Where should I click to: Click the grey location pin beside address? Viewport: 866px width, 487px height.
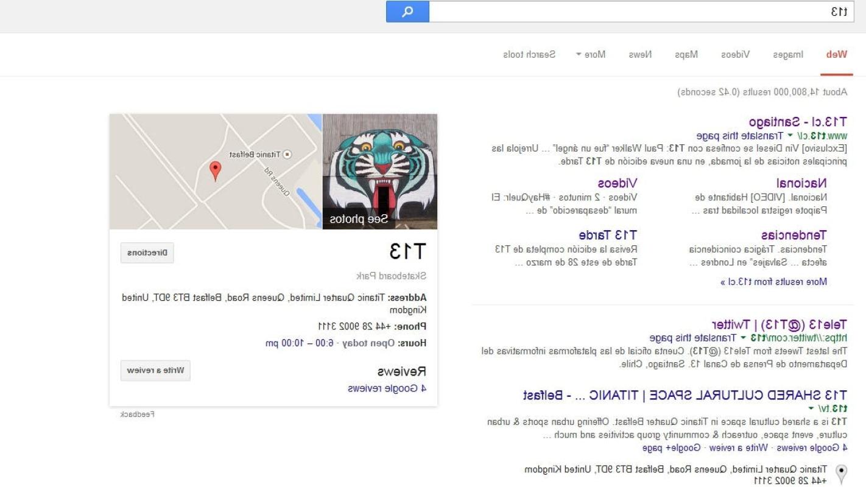[841, 474]
